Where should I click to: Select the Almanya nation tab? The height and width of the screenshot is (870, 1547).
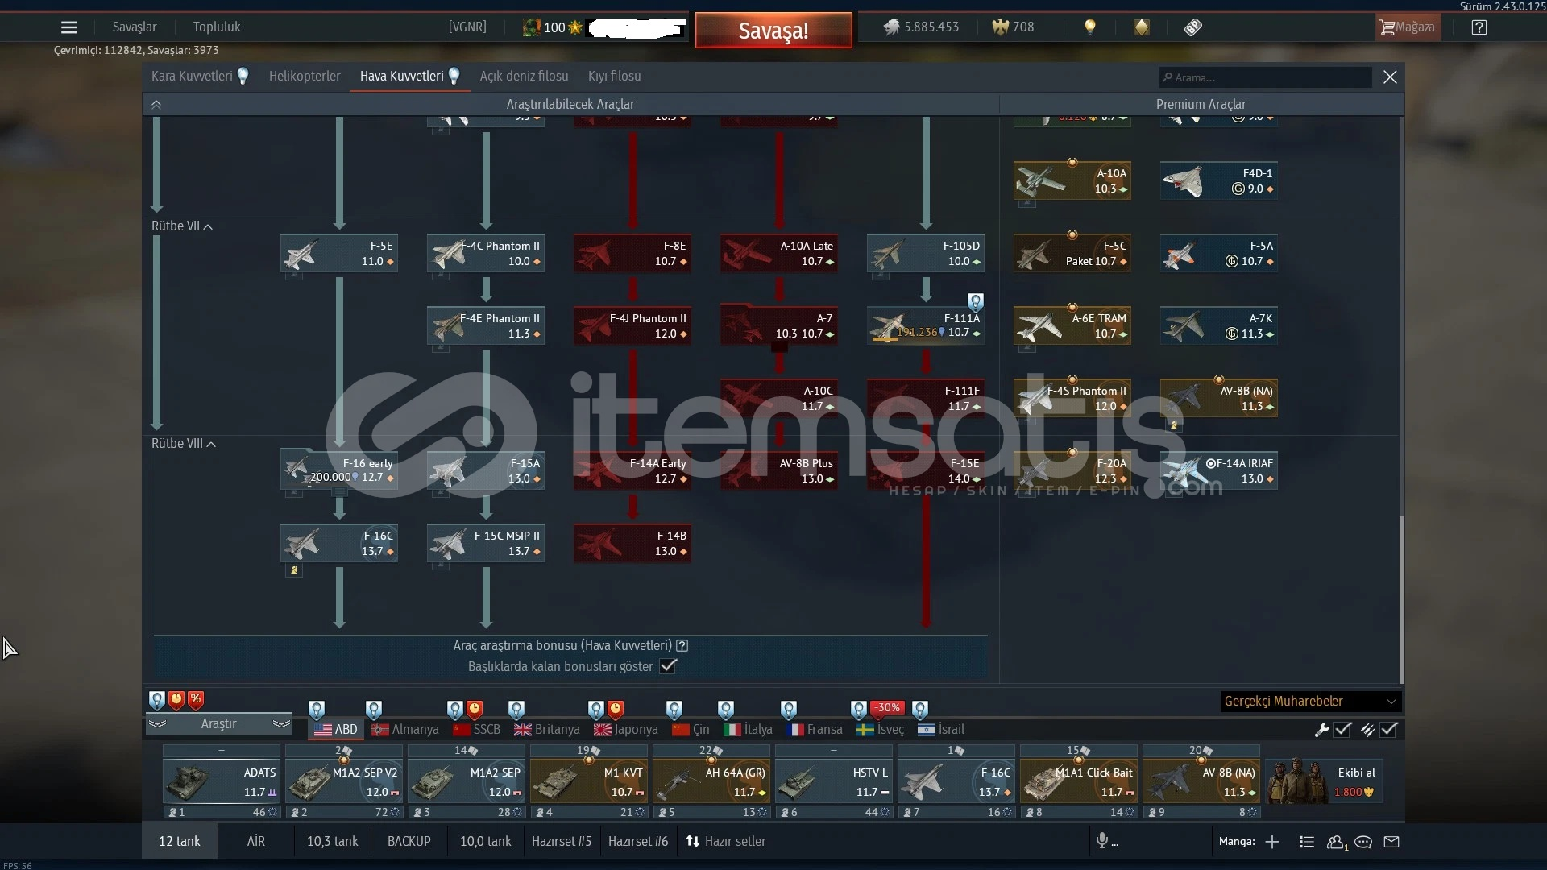point(405,729)
